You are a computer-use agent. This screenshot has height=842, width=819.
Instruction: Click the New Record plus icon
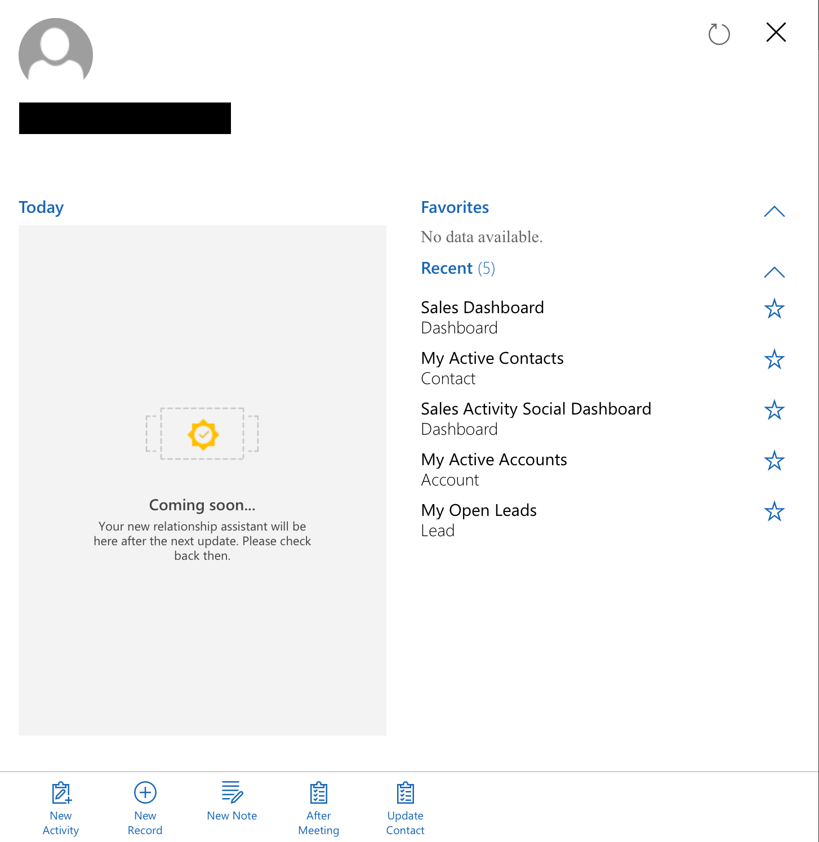145,792
